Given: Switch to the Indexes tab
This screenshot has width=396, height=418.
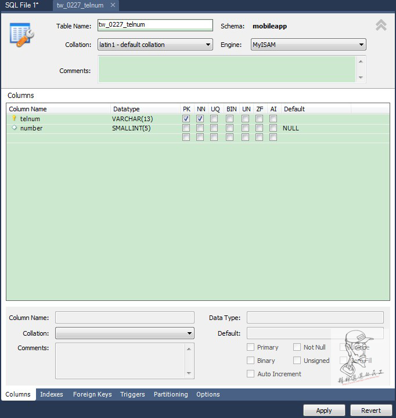Looking at the screenshot, I should 52,394.
